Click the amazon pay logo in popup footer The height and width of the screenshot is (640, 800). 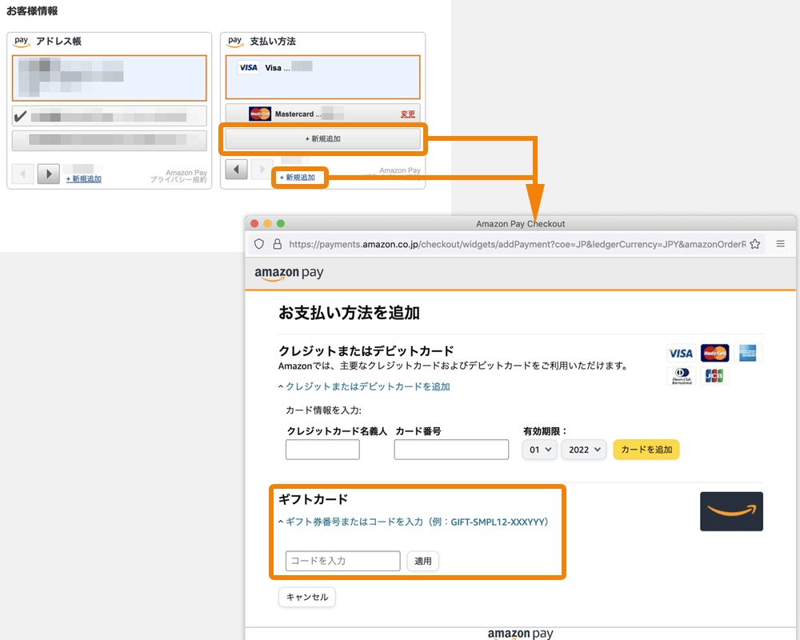tap(521, 634)
